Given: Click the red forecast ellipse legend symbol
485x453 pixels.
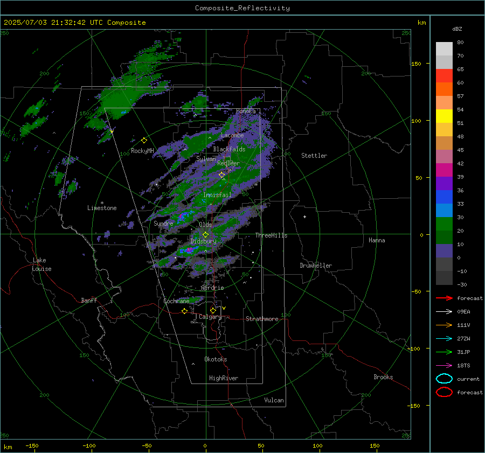Looking at the screenshot, I should (444, 392).
